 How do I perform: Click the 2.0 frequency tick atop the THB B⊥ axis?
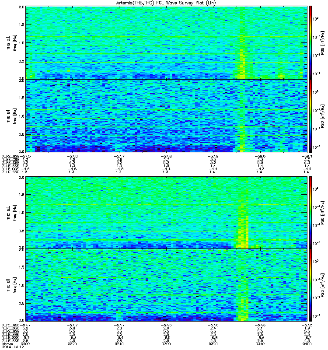(x=21, y=7)
